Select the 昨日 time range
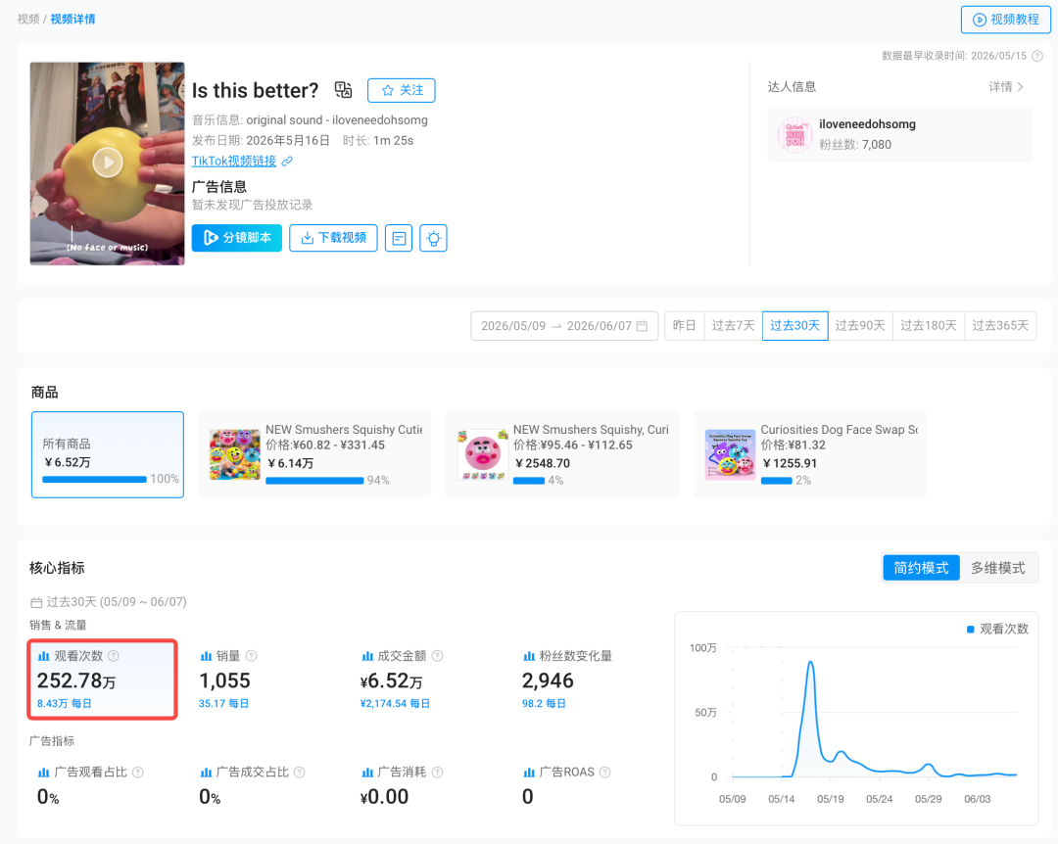1058x844 pixels. (684, 326)
